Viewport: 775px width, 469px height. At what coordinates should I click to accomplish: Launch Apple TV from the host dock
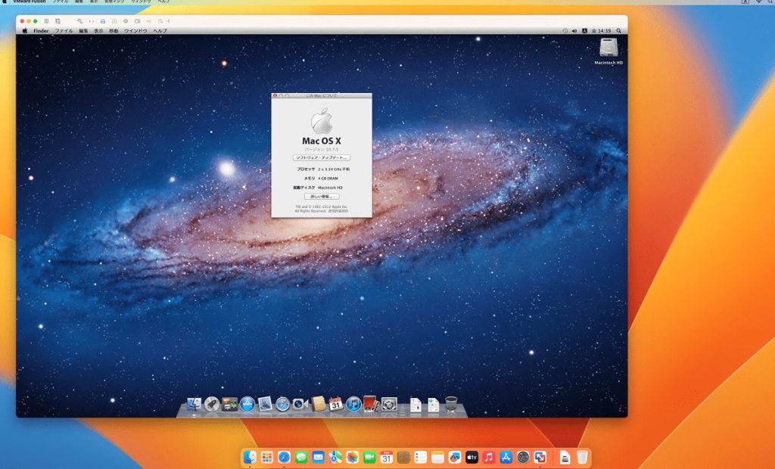click(x=472, y=458)
